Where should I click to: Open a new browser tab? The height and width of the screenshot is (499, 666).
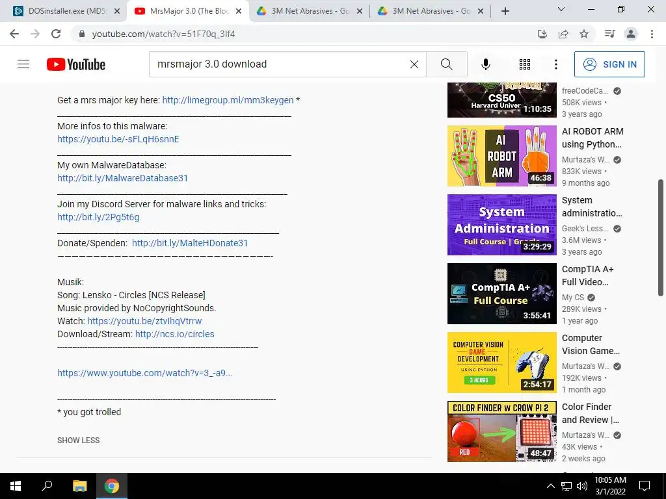pyautogui.click(x=505, y=11)
